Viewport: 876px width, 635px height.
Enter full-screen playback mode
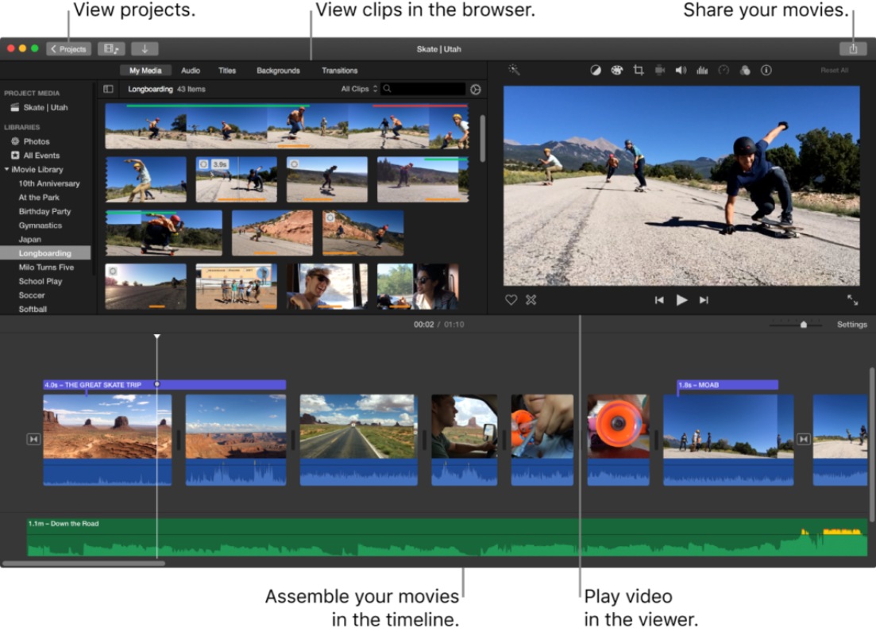(x=852, y=300)
